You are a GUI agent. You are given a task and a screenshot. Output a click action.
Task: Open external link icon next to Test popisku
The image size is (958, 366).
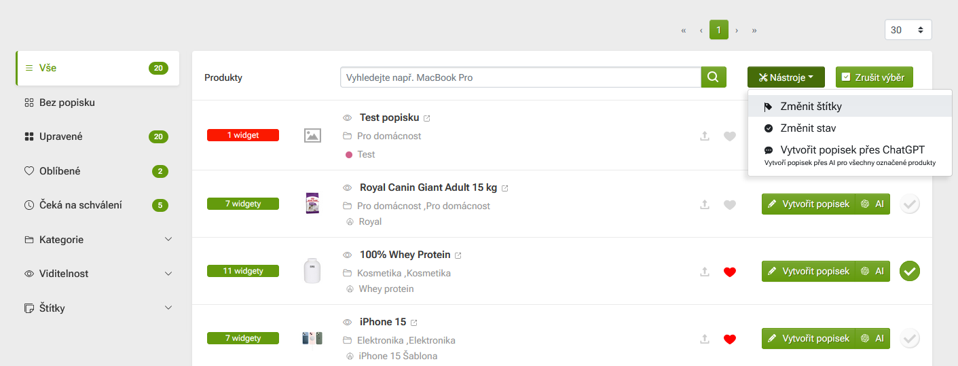pyautogui.click(x=427, y=118)
